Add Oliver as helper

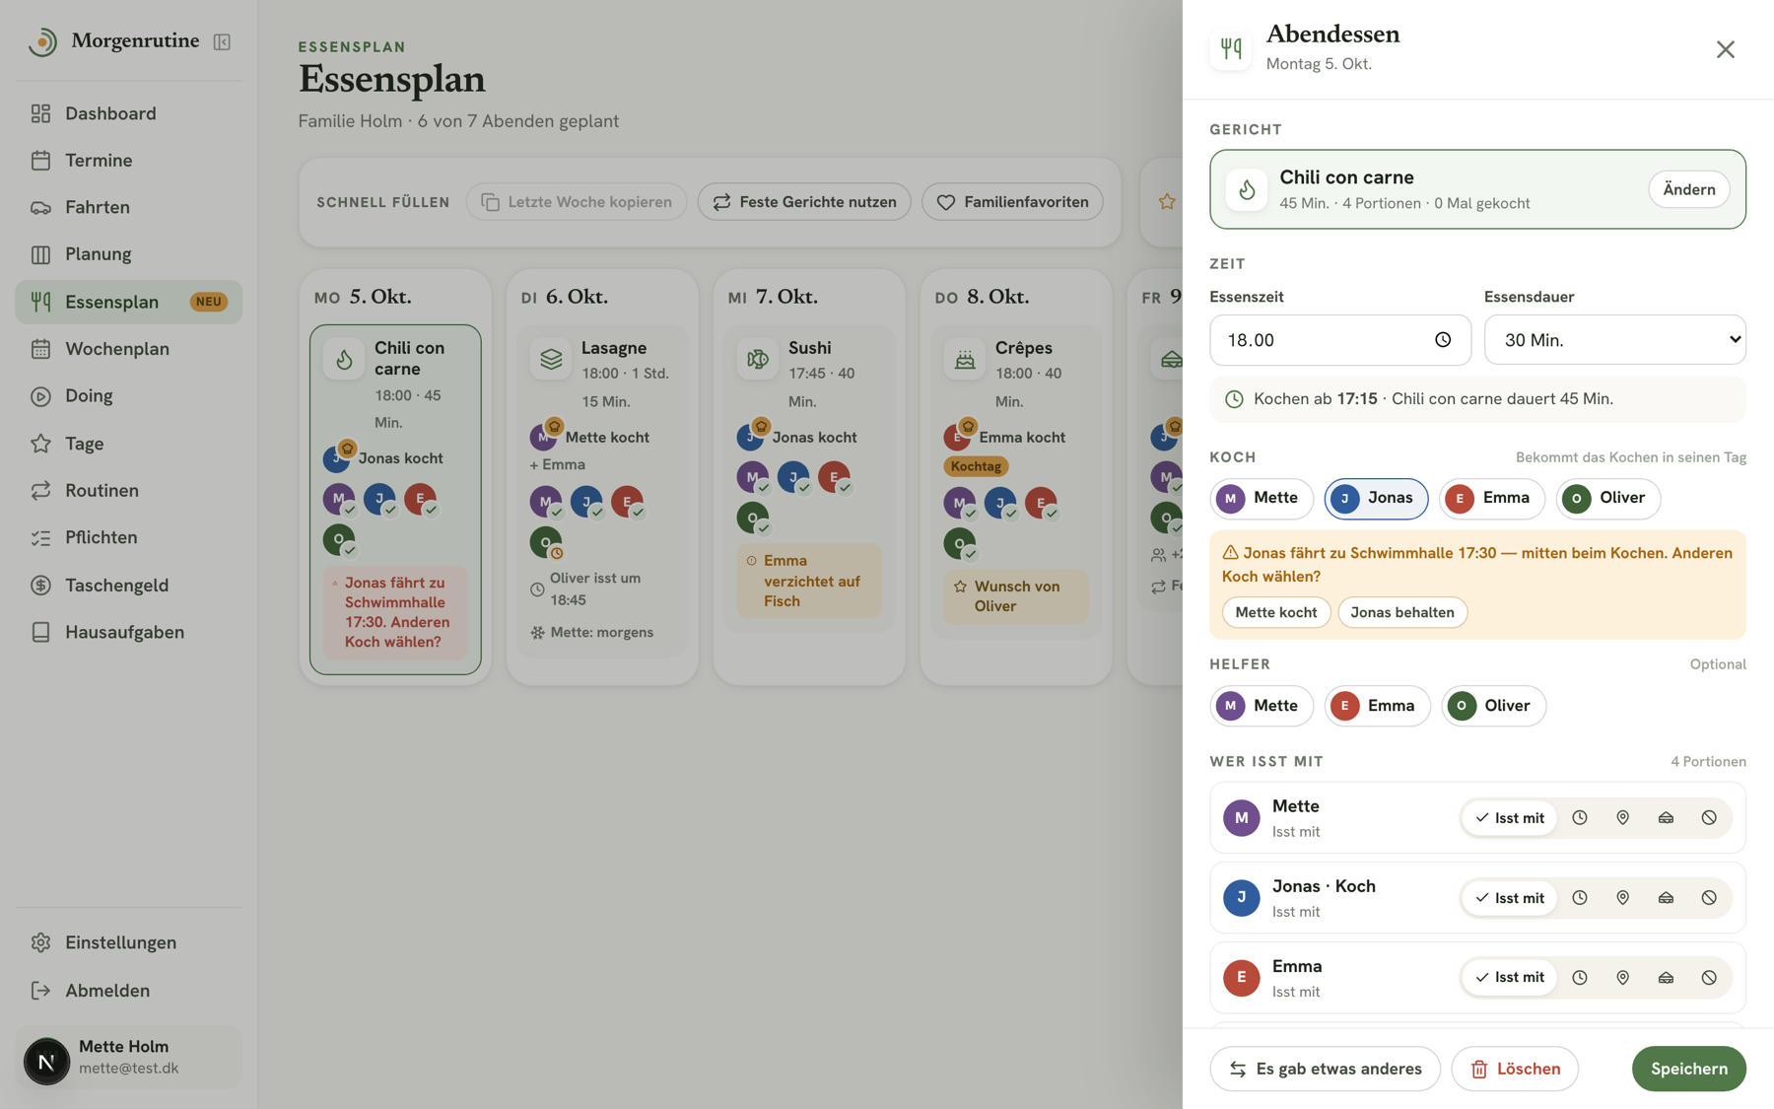(1493, 706)
